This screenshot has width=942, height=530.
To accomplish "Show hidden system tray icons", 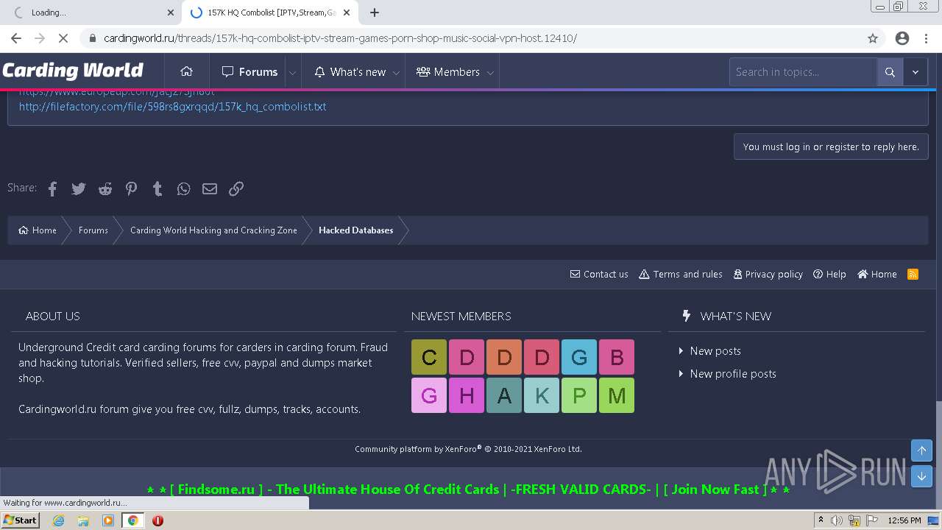I will tap(821, 520).
